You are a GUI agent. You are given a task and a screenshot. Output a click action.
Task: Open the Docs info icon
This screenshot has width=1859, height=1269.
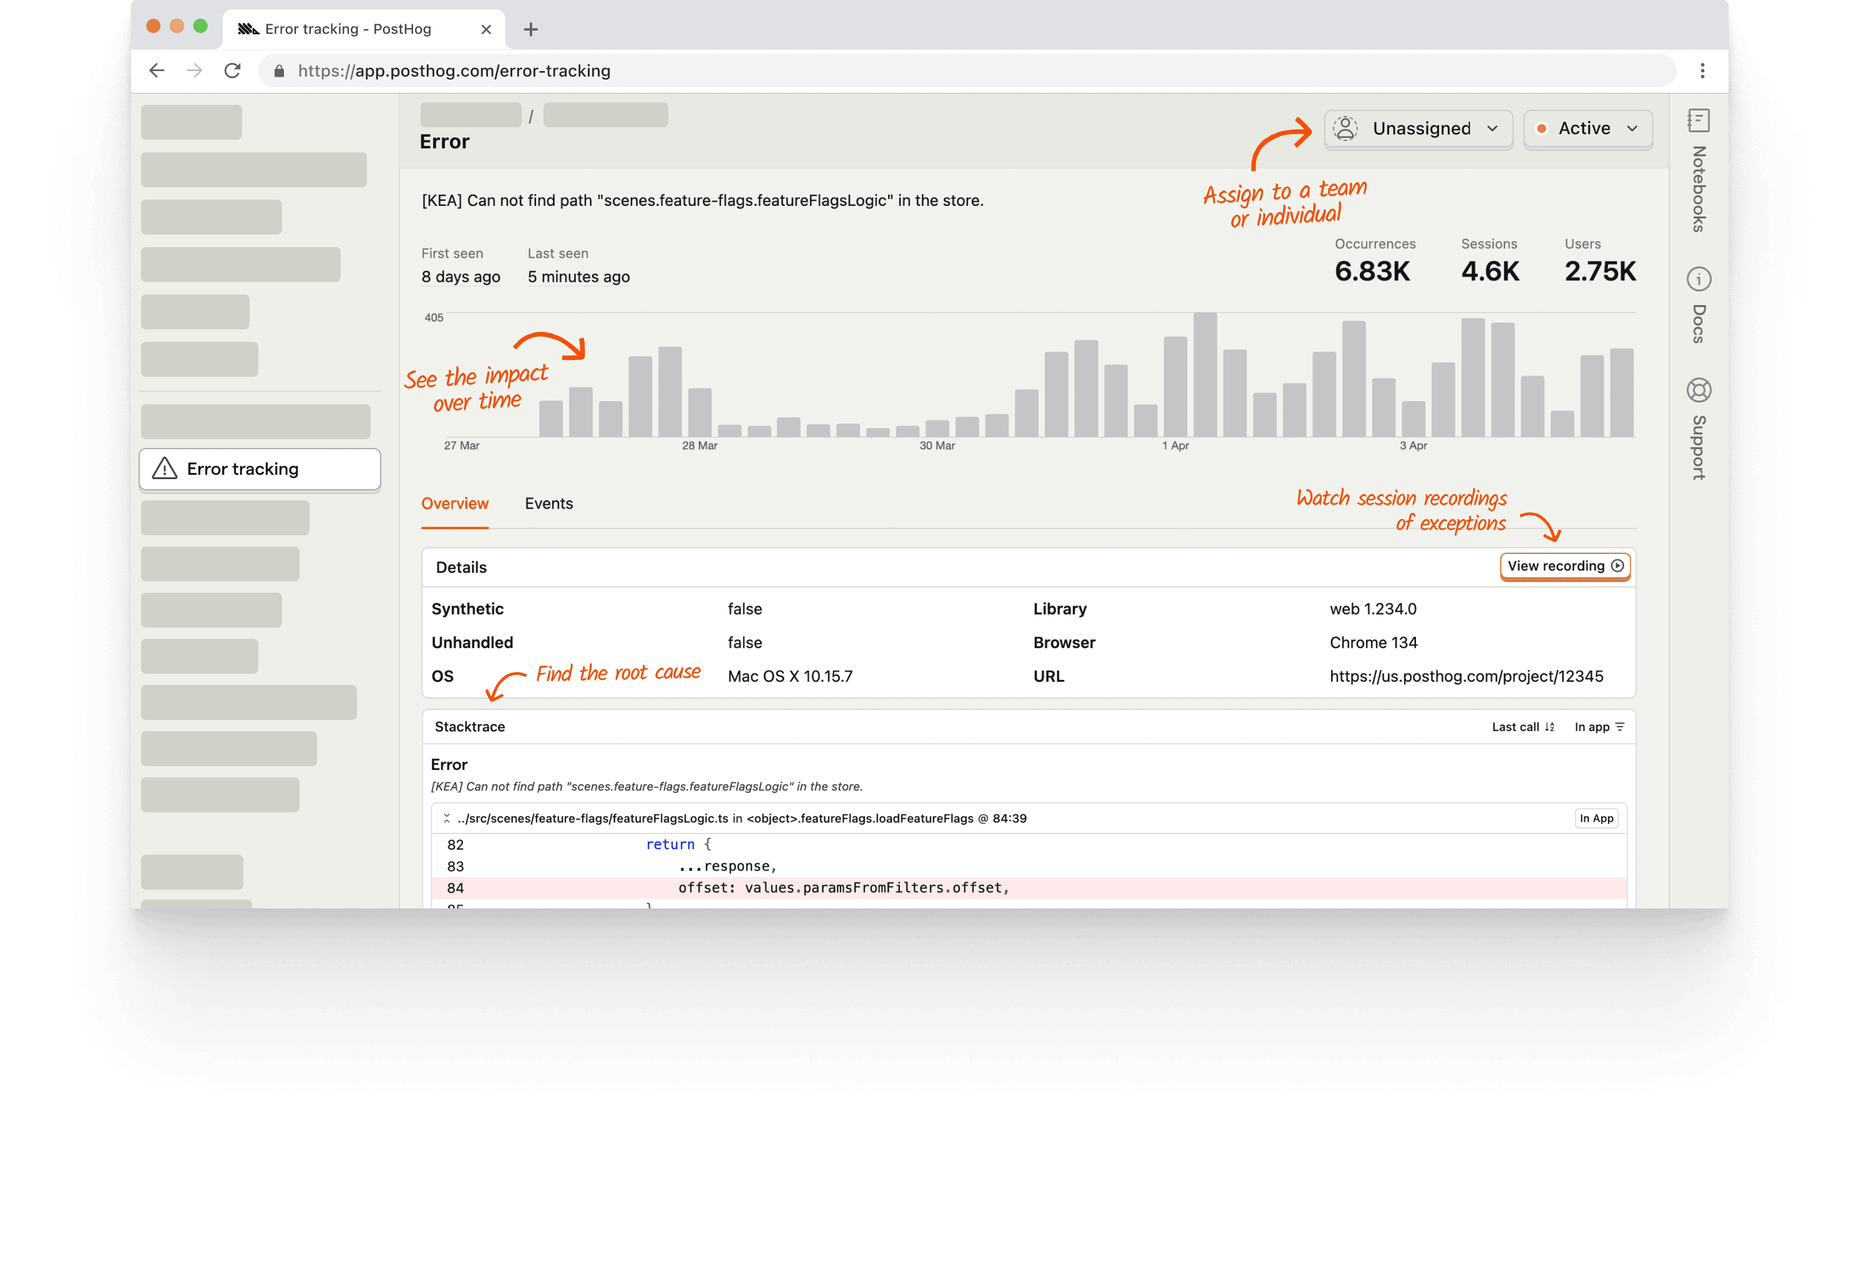(x=1698, y=279)
